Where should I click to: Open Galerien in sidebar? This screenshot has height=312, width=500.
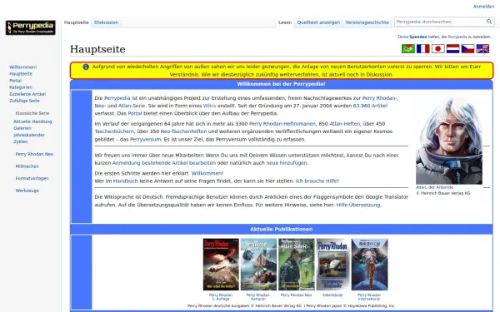pos(22,128)
